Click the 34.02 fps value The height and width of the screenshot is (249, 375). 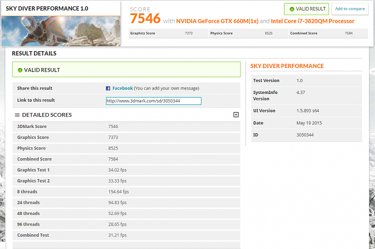coord(117,170)
